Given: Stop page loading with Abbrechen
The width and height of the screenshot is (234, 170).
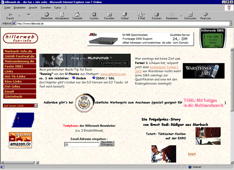Looking at the screenshot, I should click(46, 14).
